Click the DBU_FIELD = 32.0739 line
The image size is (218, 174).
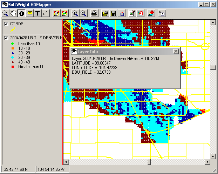tap(91, 72)
